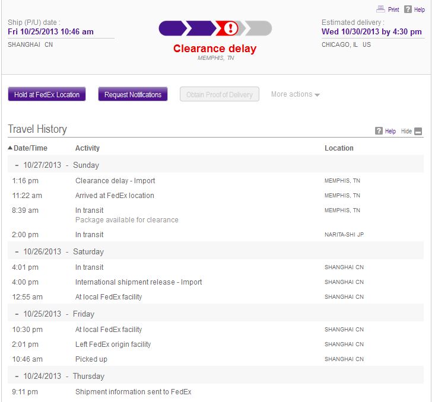Click Obtain Proof of Delivery button
Image resolution: width=435 pixels, height=402 pixels.
[220, 94]
